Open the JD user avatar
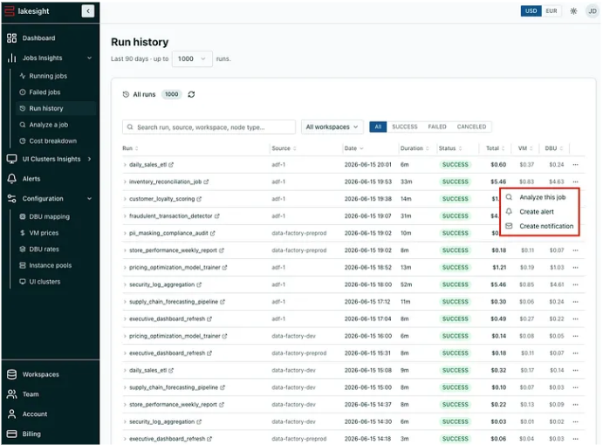This screenshot has height=445, width=603. [593, 11]
